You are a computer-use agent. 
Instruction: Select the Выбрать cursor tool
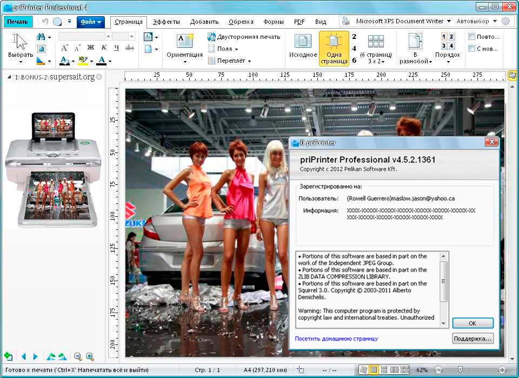pyautogui.click(x=21, y=48)
